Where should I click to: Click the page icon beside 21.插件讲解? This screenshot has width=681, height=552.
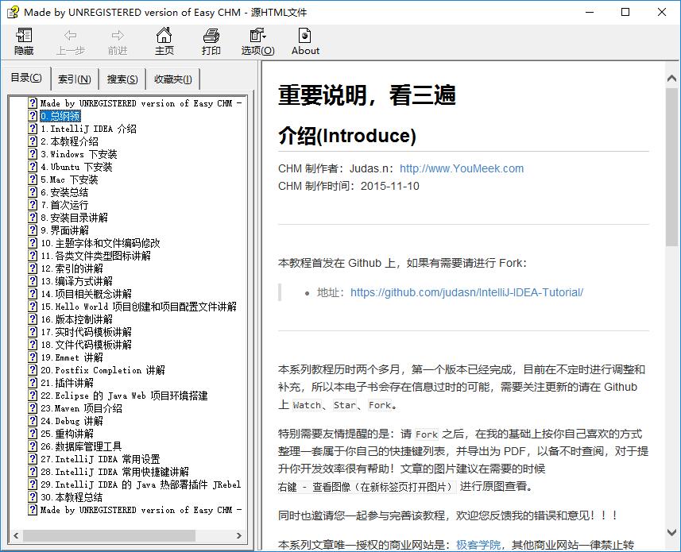pos(33,382)
